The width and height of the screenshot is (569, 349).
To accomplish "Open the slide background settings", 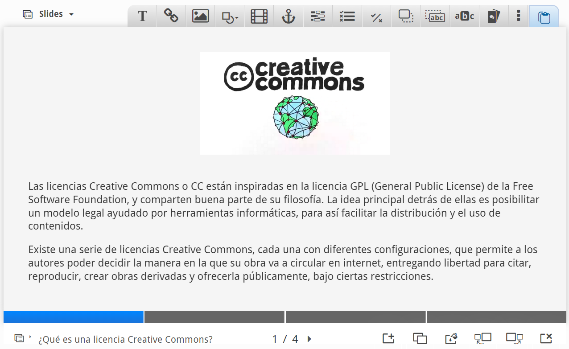I will [x=452, y=338].
